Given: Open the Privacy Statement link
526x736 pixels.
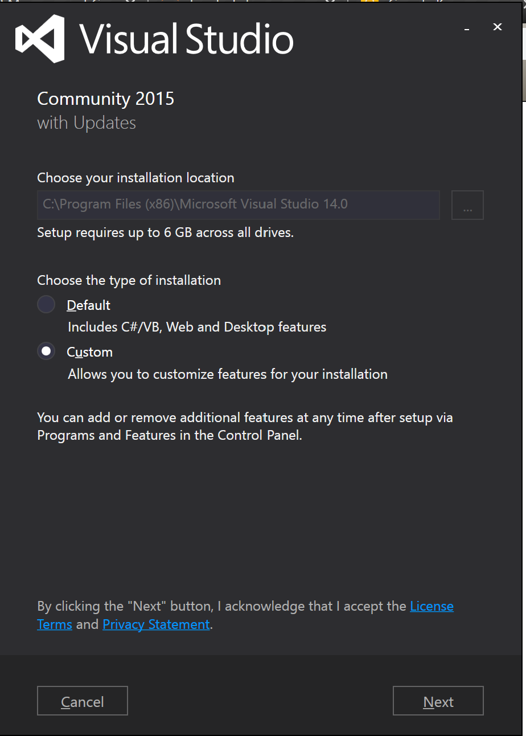Looking at the screenshot, I should coord(156,624).
